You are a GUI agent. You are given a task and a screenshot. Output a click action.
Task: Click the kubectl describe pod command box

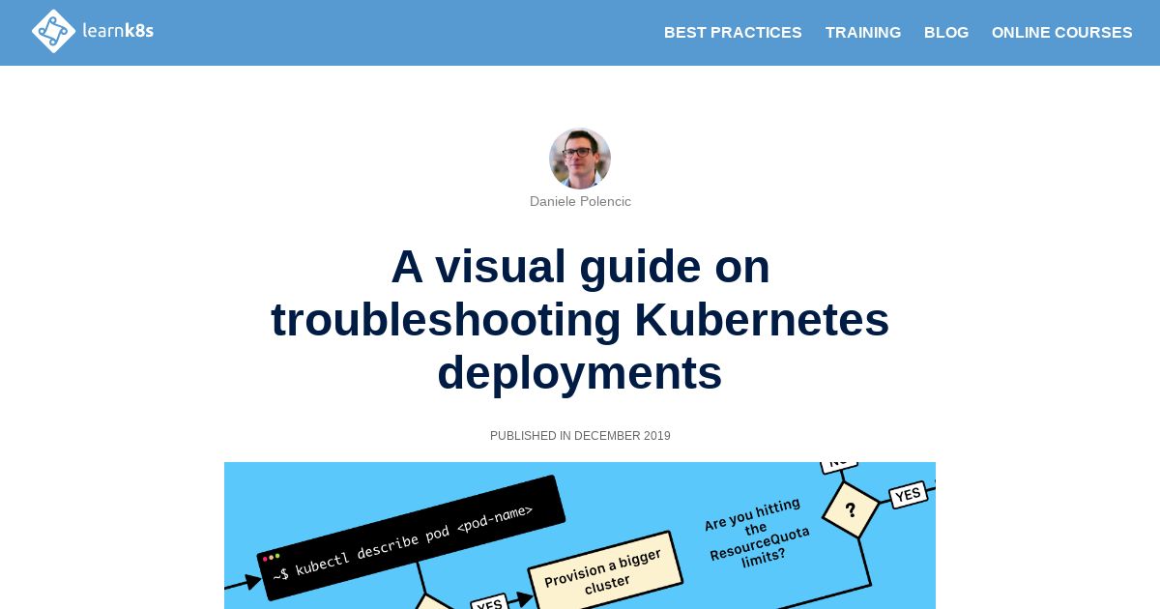coord(411,537)
